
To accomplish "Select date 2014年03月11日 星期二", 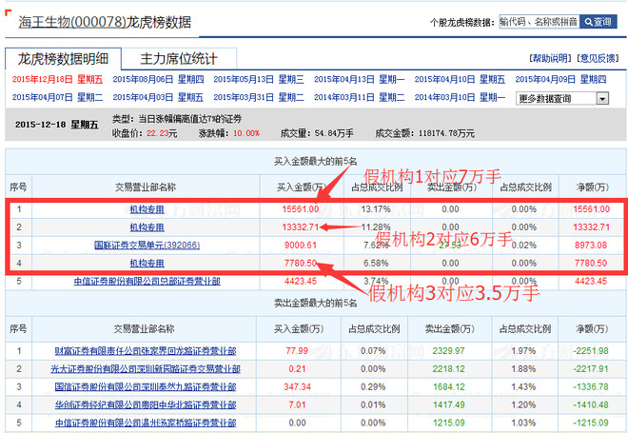I will click(360, 97).
